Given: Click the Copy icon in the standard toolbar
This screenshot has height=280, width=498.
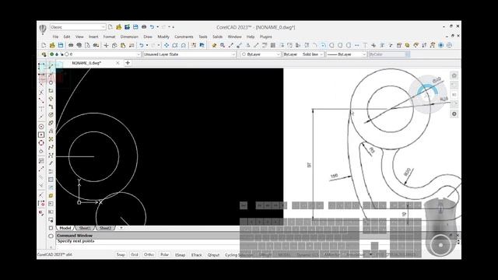Looking at the screenshot, I should (114, 45).
